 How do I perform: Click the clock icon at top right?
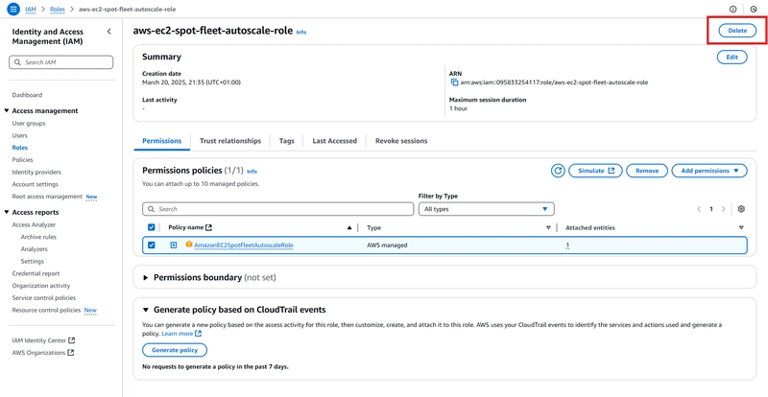click(754, 9)
